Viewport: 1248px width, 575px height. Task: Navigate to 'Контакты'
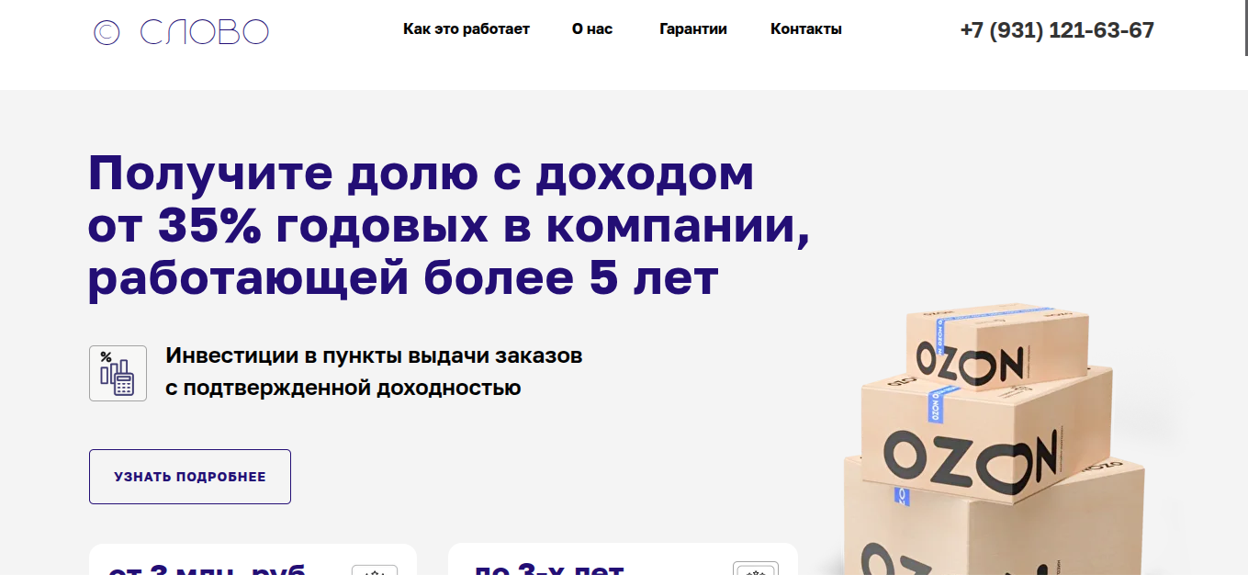(806, 29)
